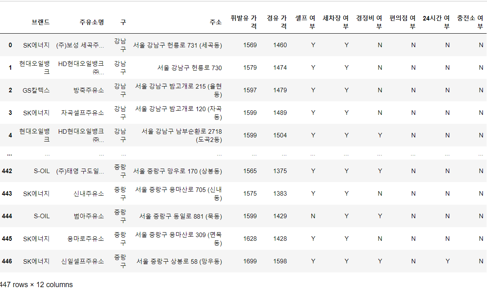Image resolution: width=487 pixels, height=290 pixels.
Task: Click diesel price 1460
Action: coord(280,45)
